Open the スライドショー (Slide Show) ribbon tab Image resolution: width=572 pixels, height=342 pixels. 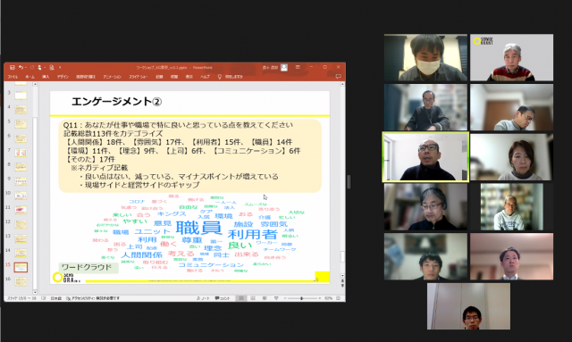tap(139, 77)
